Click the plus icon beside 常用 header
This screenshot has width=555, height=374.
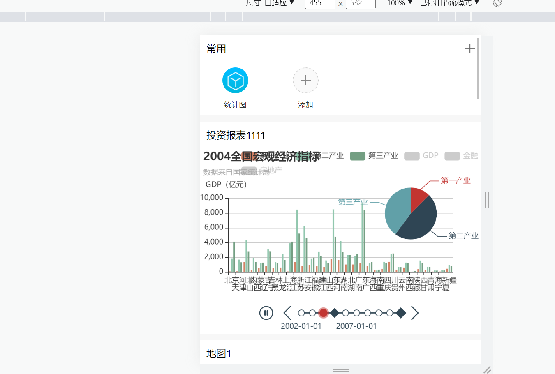click(469, 48)
